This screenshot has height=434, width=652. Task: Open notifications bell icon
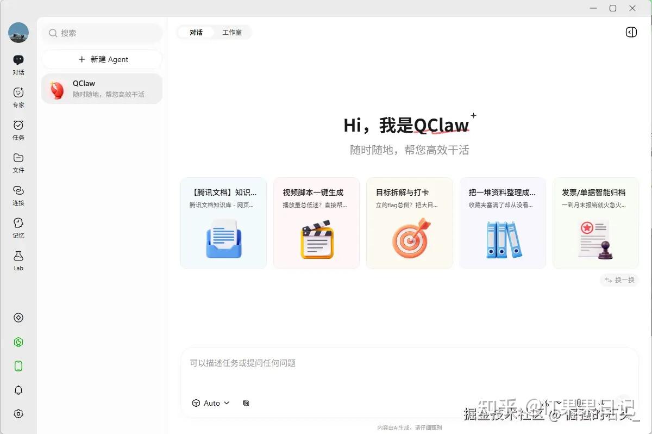coord(18,390)
